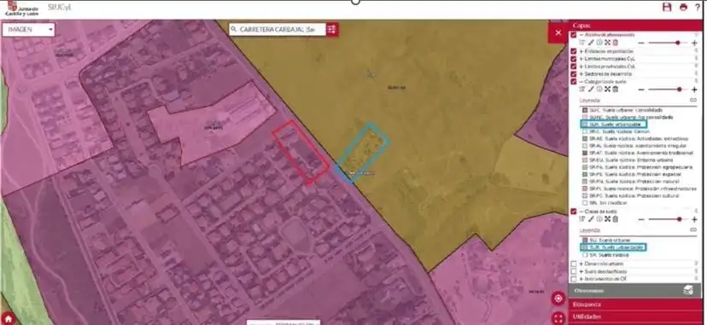Open the Búsqueda section
Screen dimensions: 707x325
(635, 305)
